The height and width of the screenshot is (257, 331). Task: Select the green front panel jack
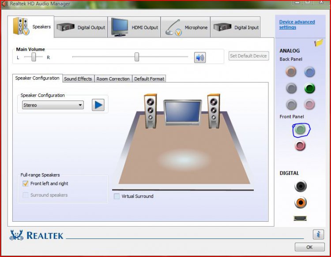tap(300, 129)
